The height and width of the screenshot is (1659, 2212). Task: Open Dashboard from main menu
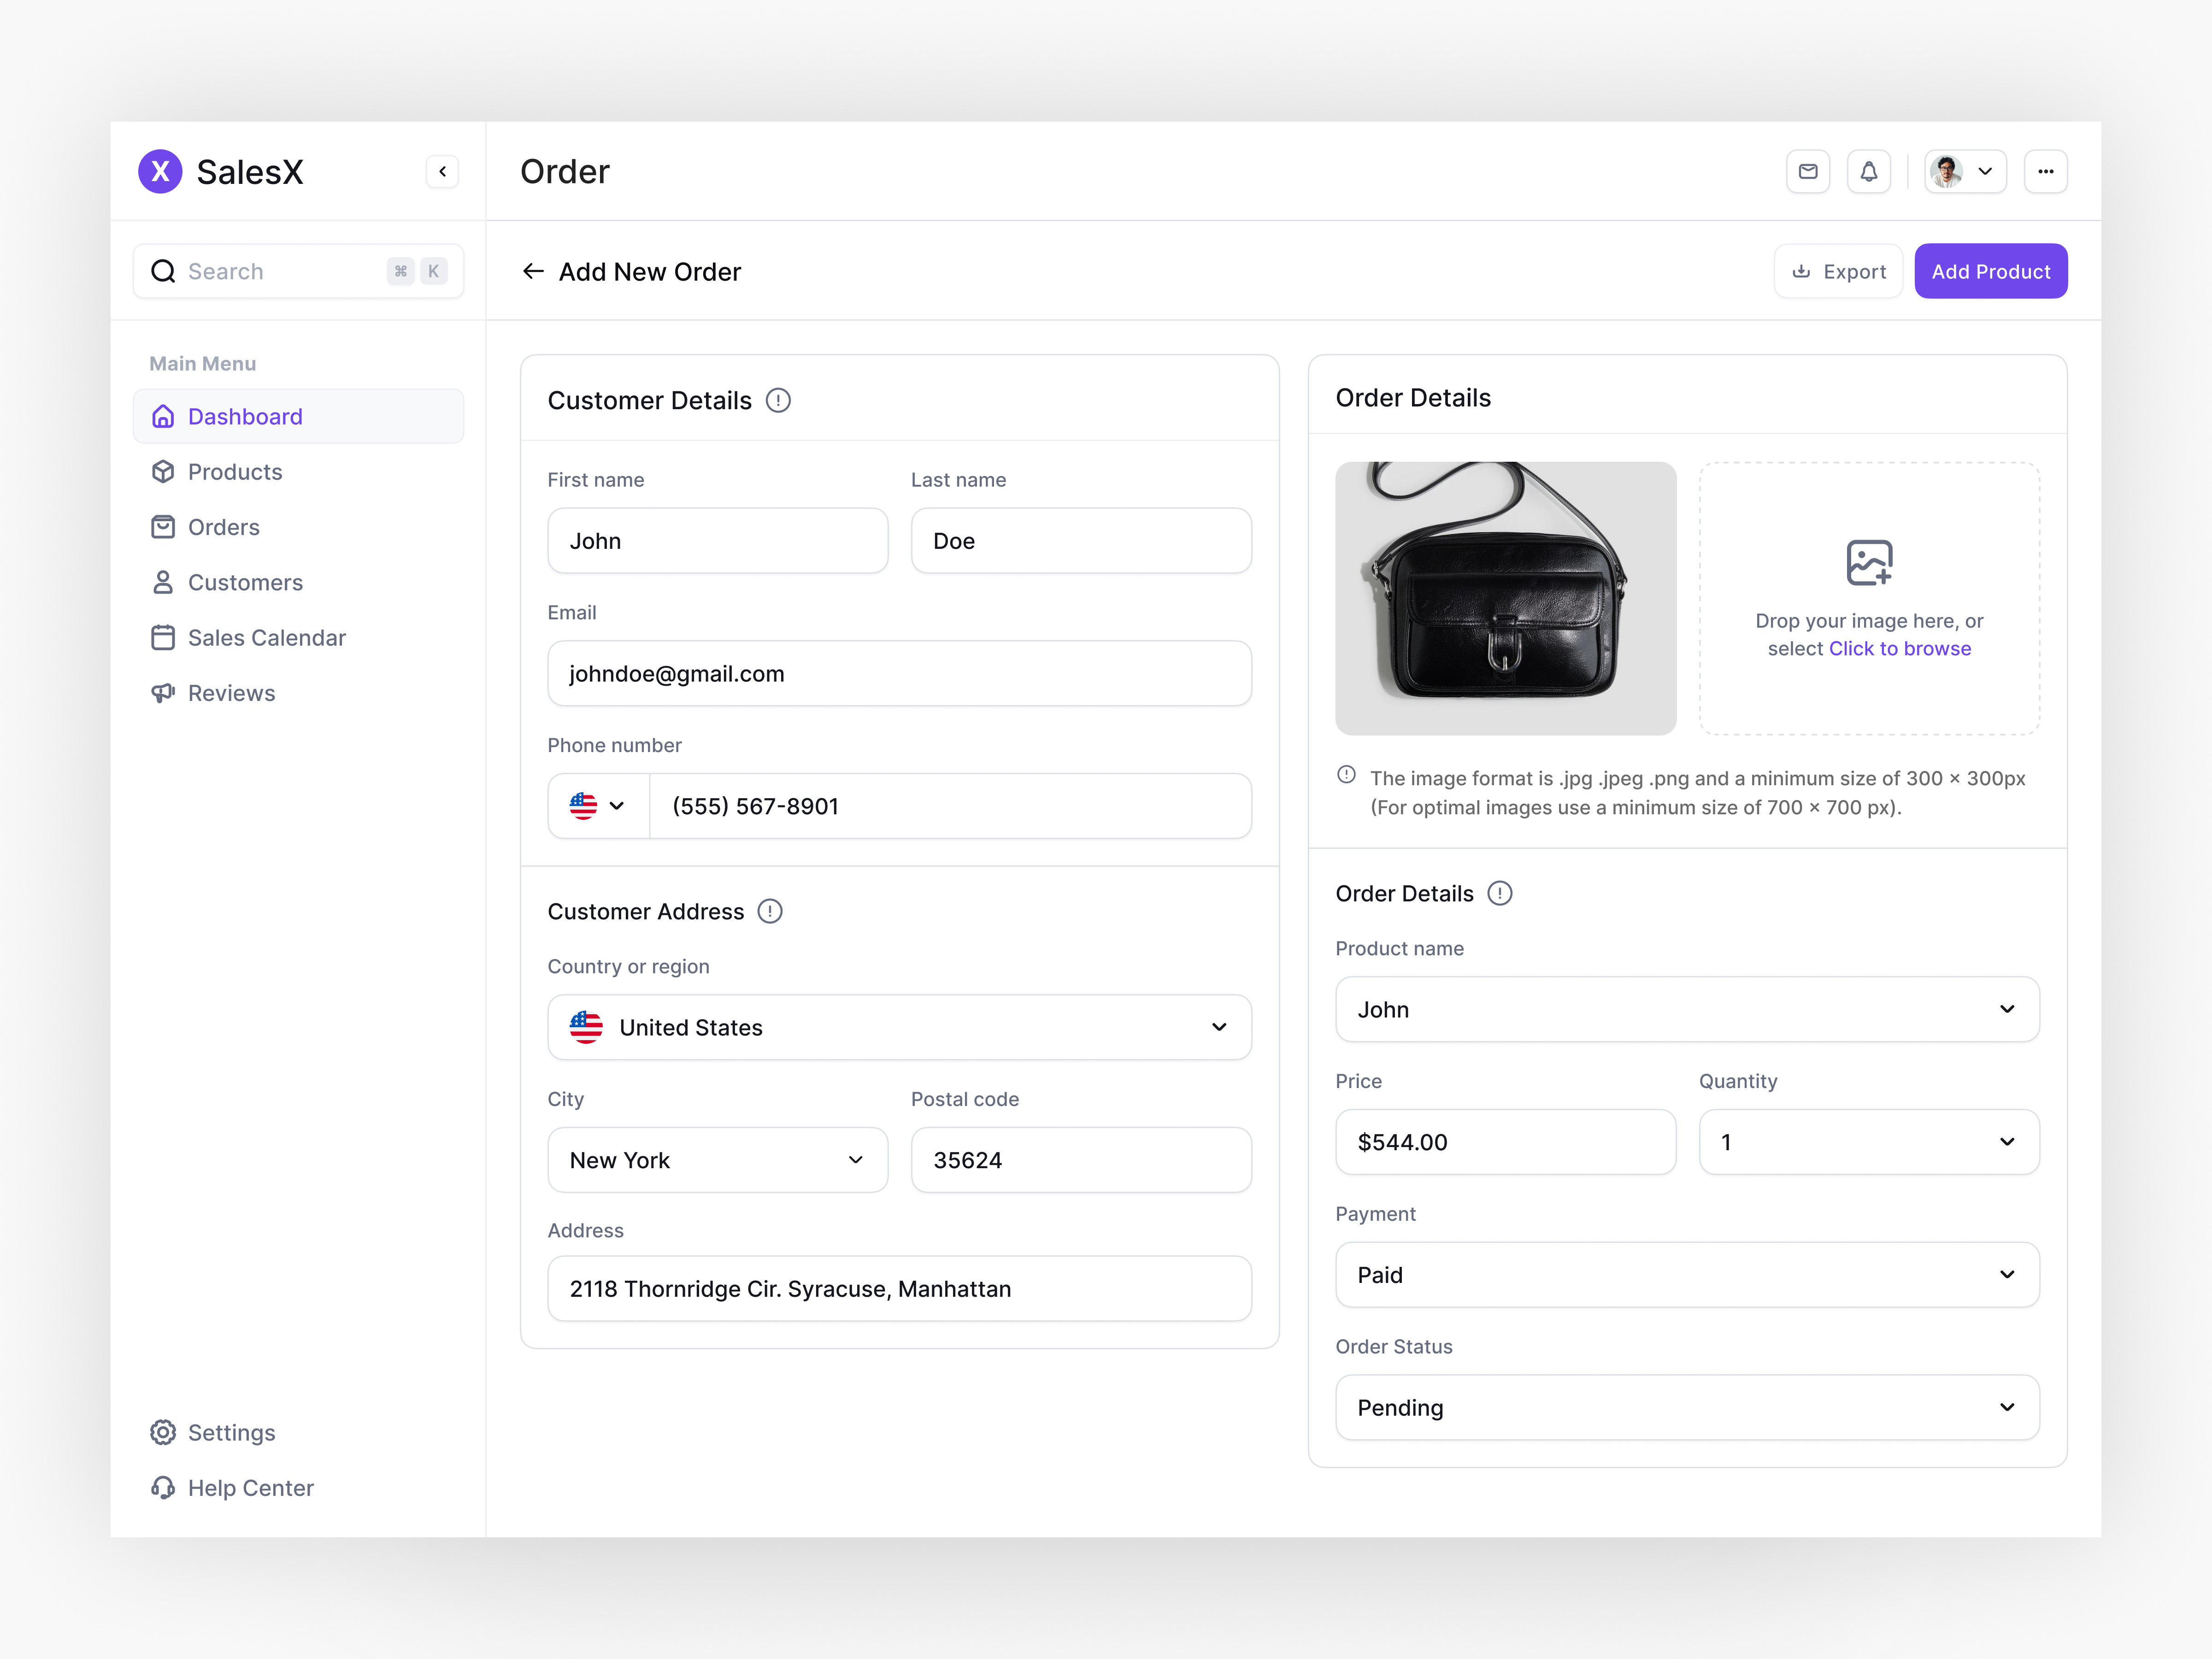tap(298, 416)
